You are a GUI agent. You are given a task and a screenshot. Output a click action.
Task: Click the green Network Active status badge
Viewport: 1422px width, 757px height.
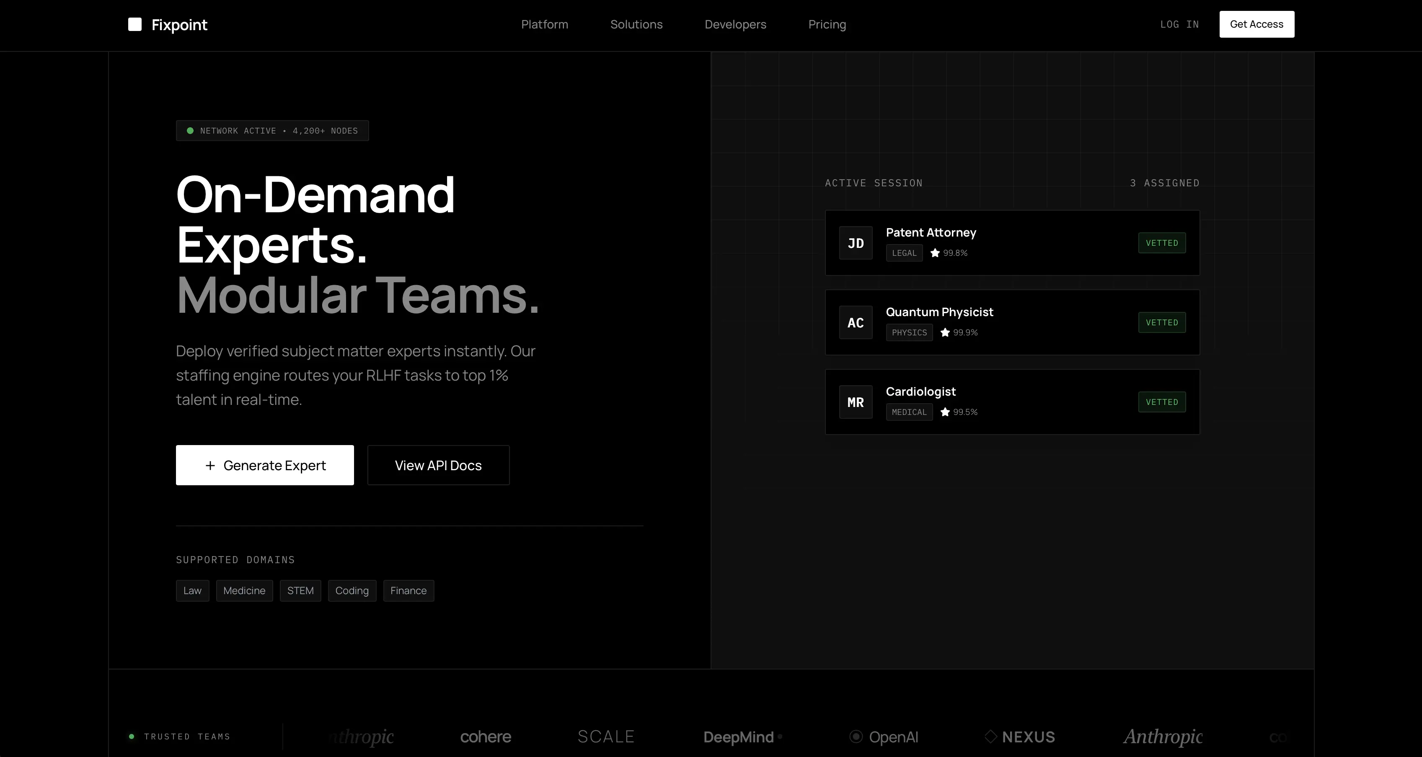coord(272,131)
